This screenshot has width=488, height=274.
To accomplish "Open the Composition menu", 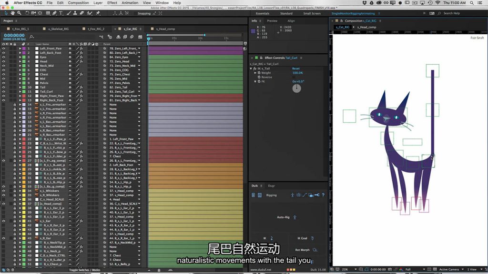I will pos(78,3).
